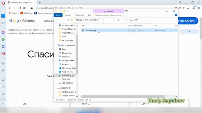
Task: Open Instagram in the Opera sidebar
Action: 3,54
